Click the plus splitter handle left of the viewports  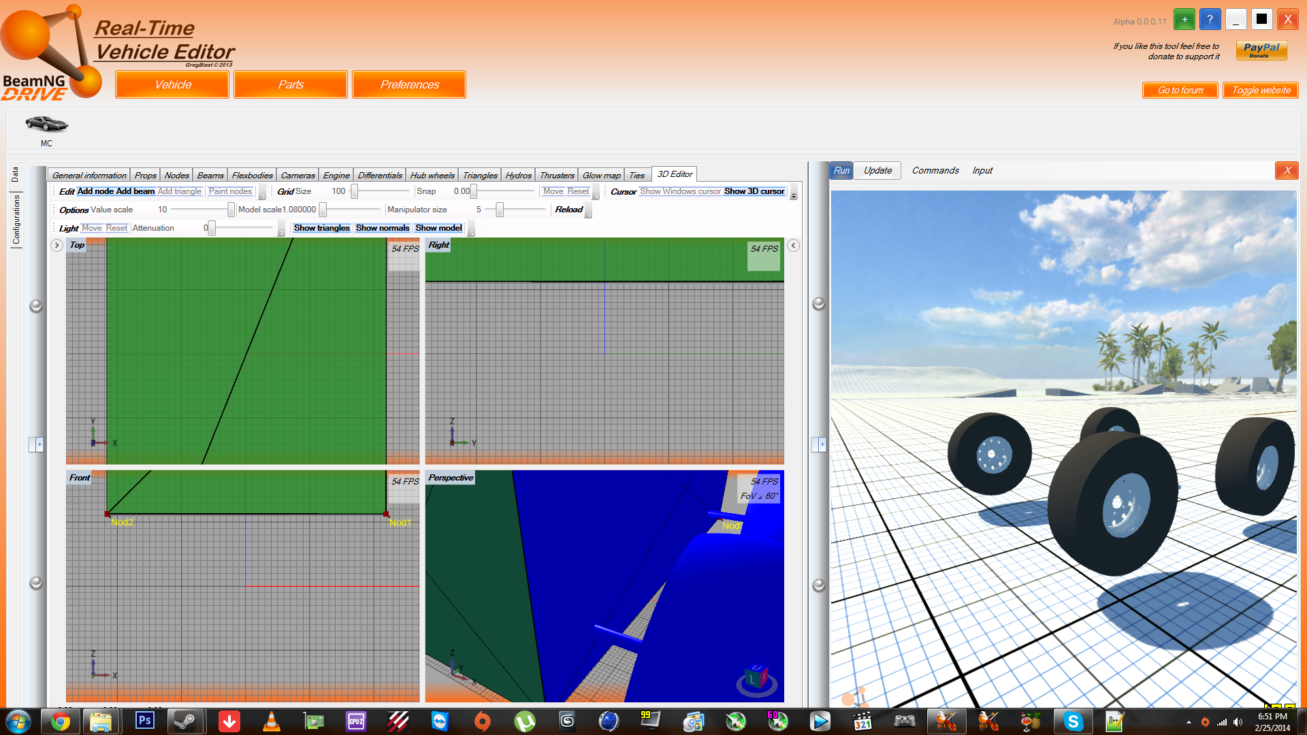[36, 444]
